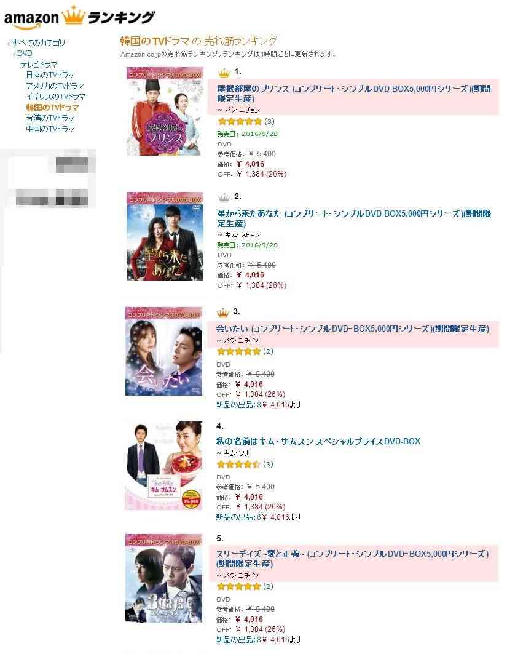
Task: Open 私の名前はキム・サムスン title link
Action: click(x=318, y=441)
